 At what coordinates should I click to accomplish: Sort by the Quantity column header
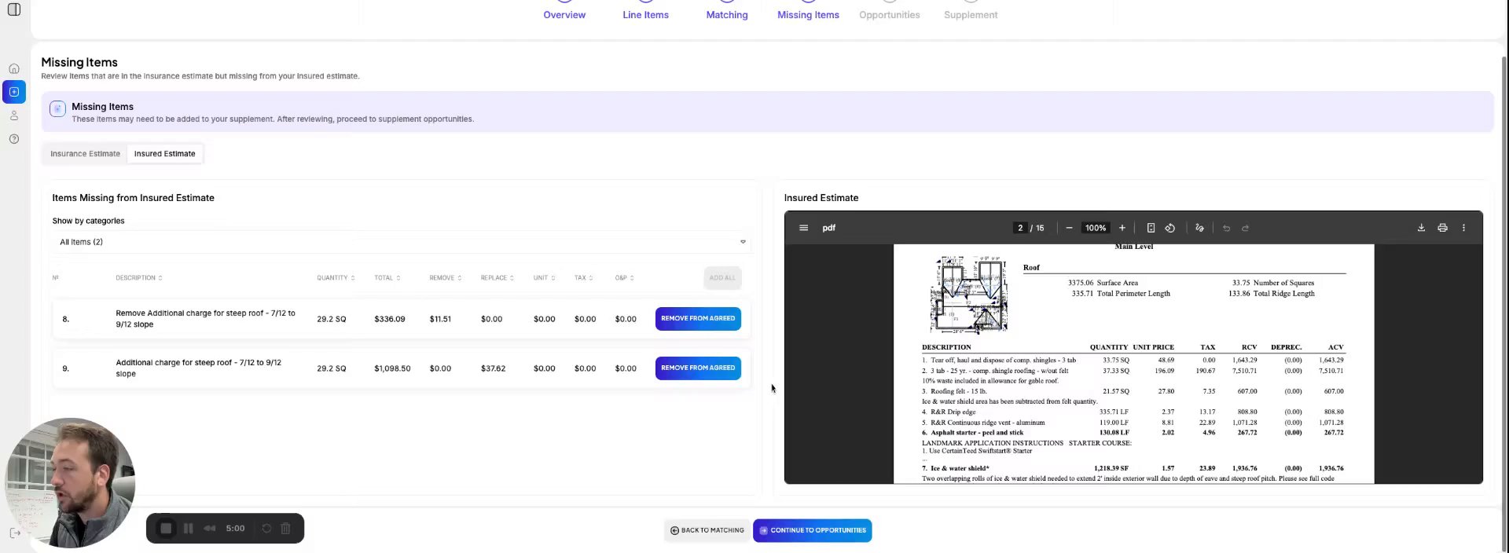[336, 278]
